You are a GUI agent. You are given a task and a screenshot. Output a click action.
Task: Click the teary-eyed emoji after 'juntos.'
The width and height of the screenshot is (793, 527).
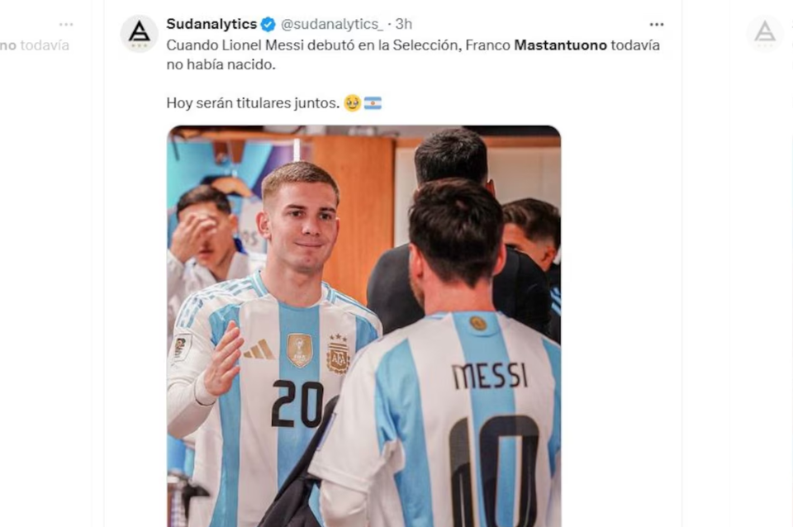coord(352,103)
